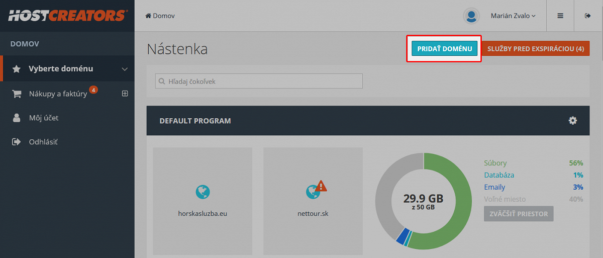Viewport: 603px width, 258px height.
Task: Click the Emaily legend label
Action: point(494,187)
